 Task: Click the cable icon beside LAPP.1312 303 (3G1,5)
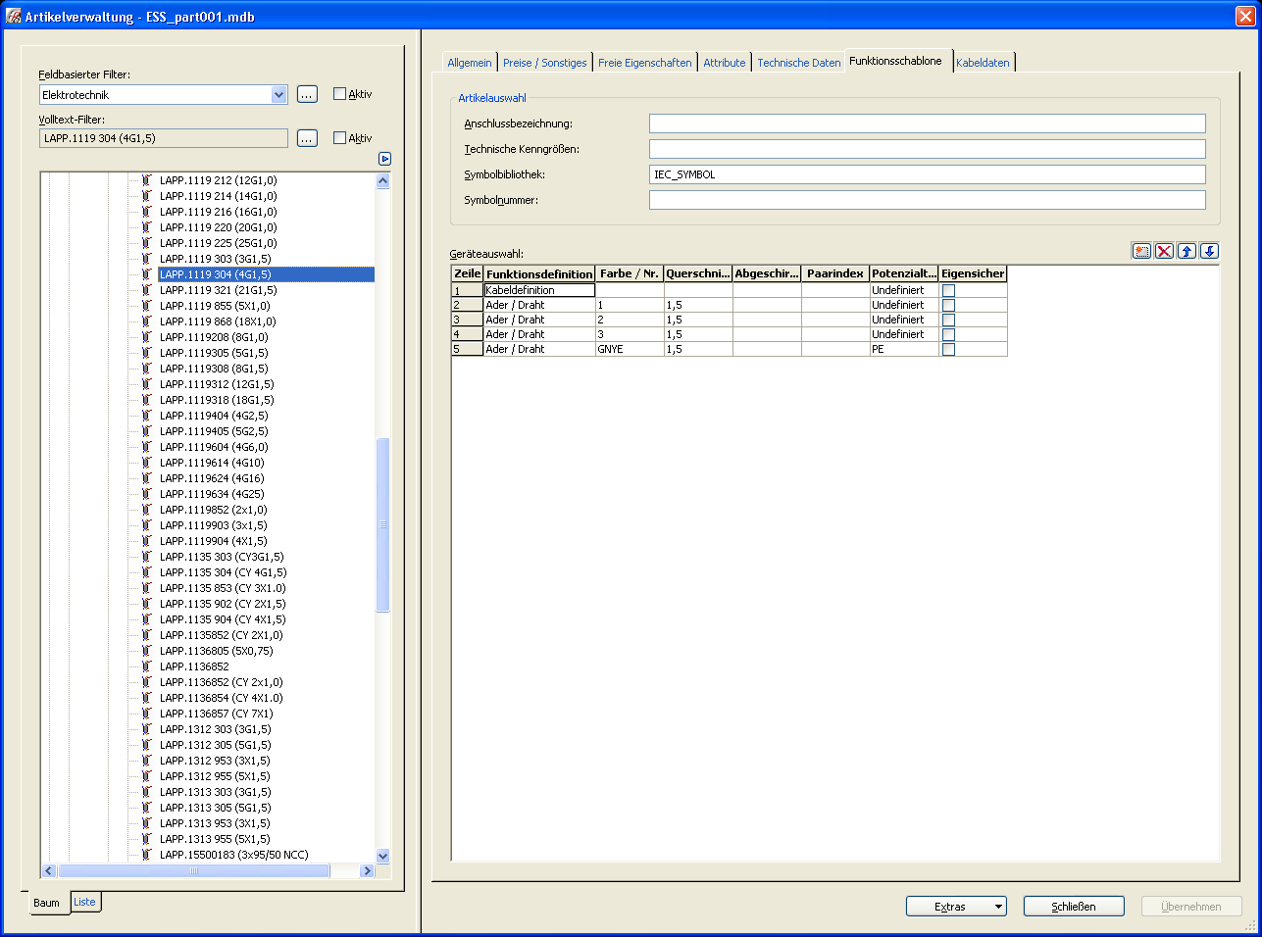pos(147,729)
